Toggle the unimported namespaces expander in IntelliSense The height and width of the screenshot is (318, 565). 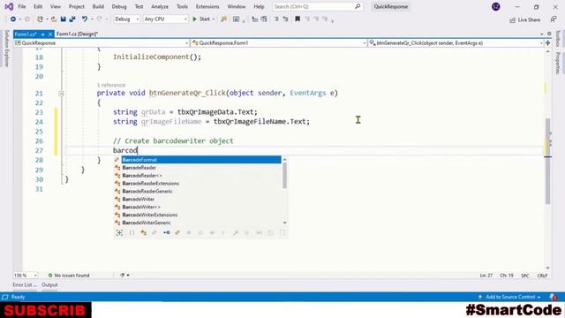coord(120,233)
